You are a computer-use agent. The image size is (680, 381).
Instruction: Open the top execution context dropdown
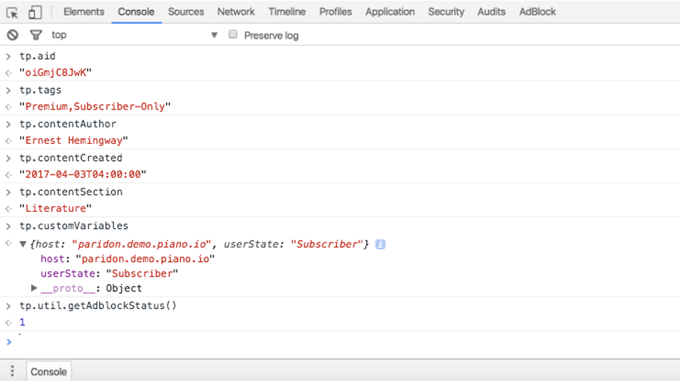pos(134,35)
